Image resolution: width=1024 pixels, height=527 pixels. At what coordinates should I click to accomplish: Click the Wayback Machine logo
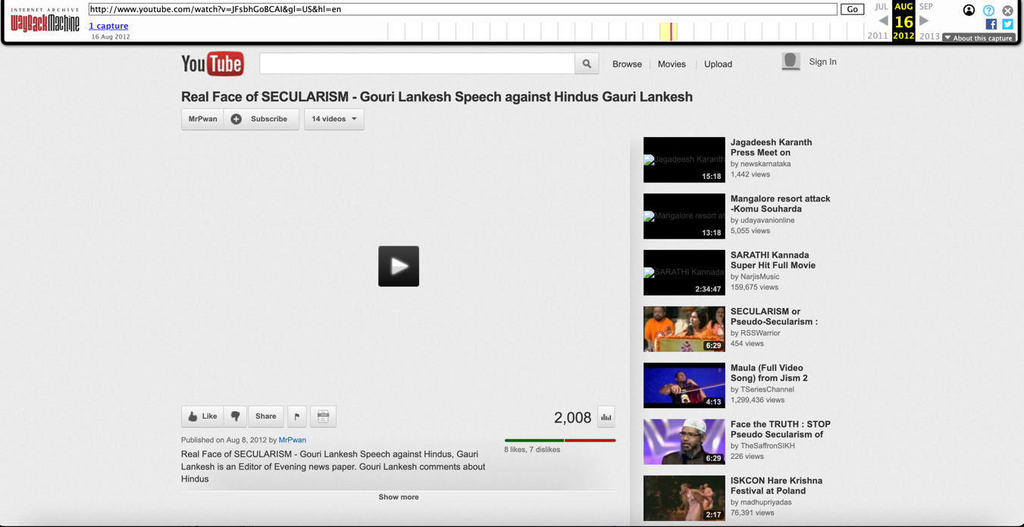click(x=43, y=23)
